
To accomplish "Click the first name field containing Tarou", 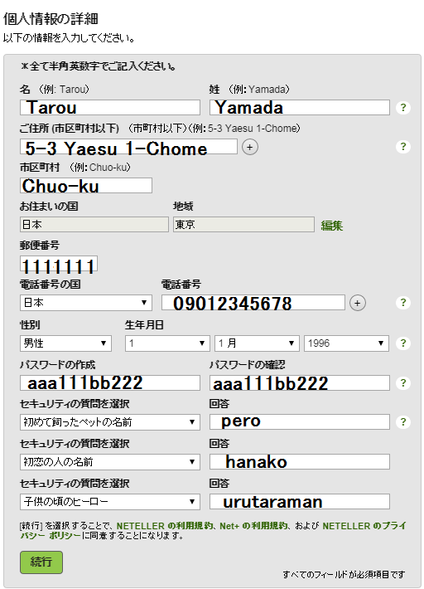I will [110, 108].
